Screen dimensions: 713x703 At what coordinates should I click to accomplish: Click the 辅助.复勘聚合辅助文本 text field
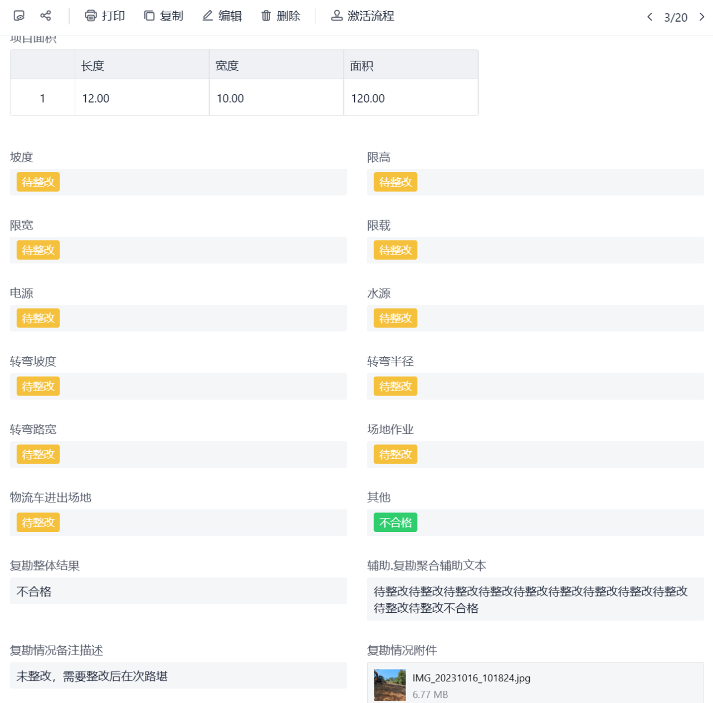point(535,599)
